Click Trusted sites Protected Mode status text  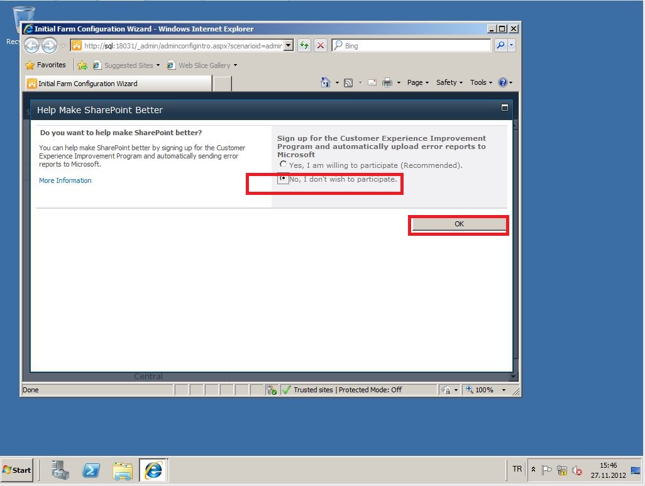(348, 390)
